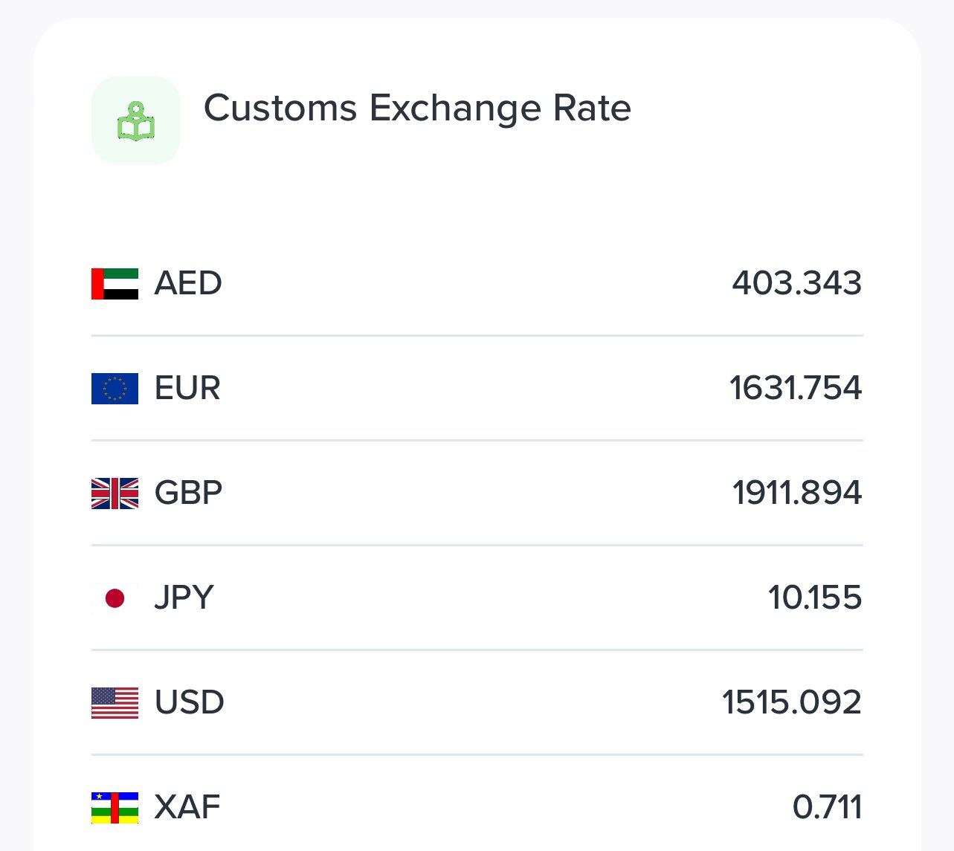This screenshot has width=954, height=851.
Task: Click the EUR rate value 1631.754
Action: tap(795, 389)
